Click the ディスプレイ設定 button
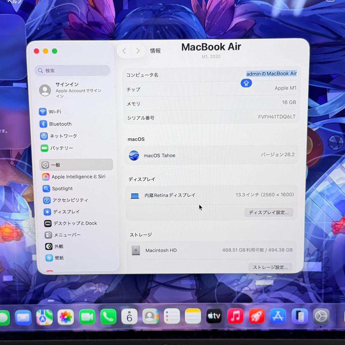This screenshot has width=345, height=345. tap(269, 212)
